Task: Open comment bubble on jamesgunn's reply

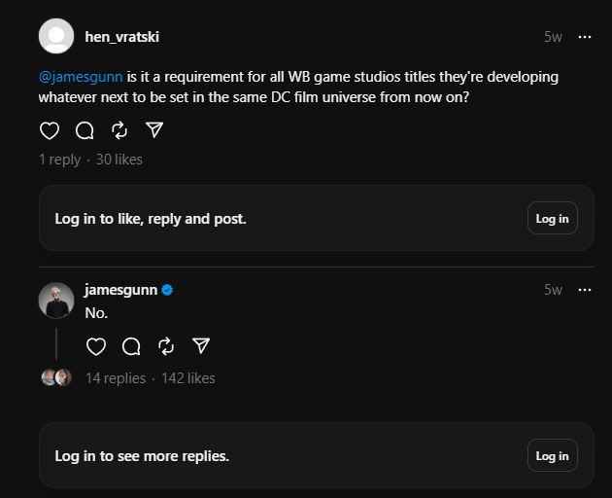Action: [x=131, y=346]
